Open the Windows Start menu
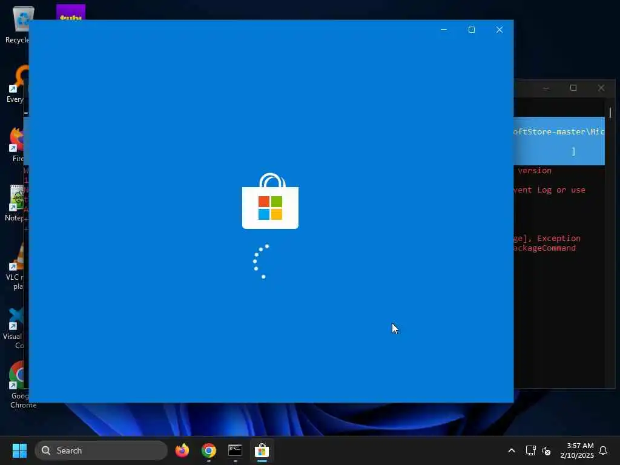The image size is (620, 465). pos(19,450)
